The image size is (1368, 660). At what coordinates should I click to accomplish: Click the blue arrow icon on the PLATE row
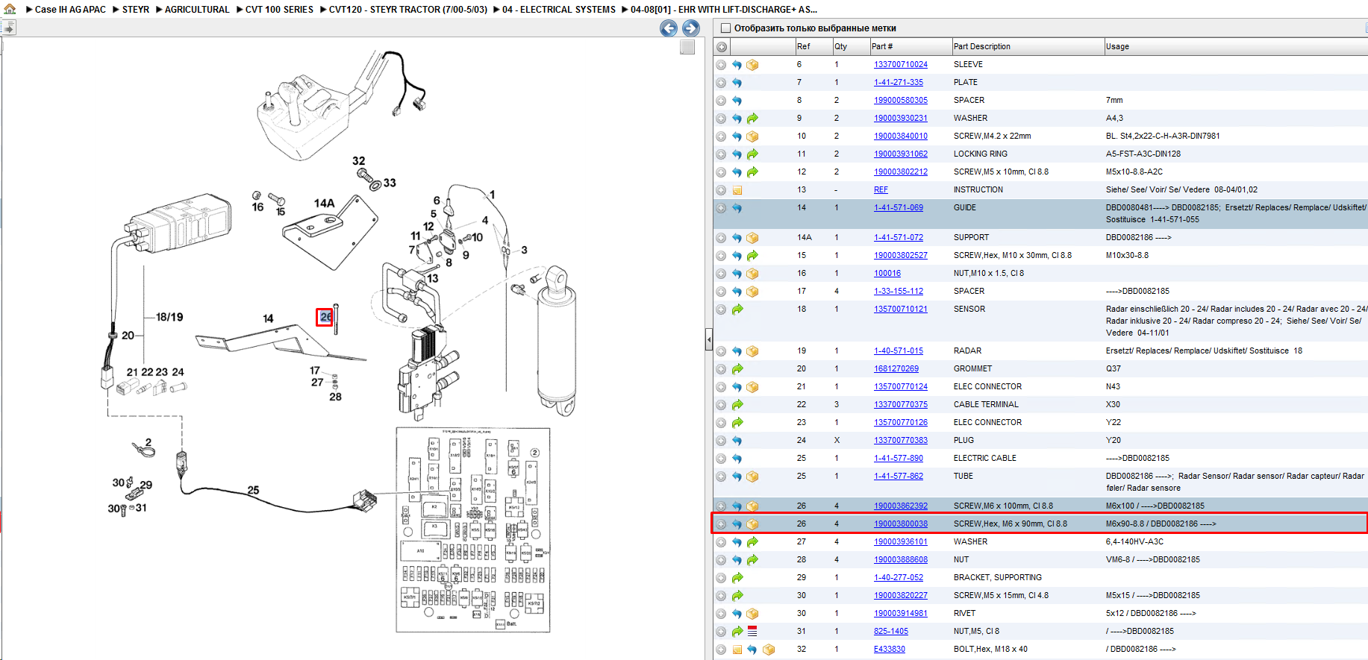pos(737,83)
